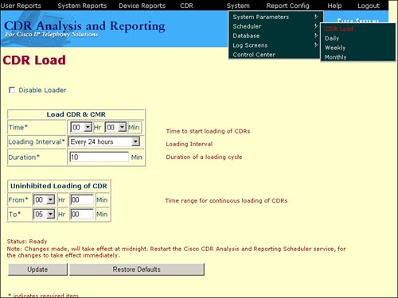The image size is (398, 298).
Task: Click the Duration input field
Action: pyautogui.click(x=99, y=157)
